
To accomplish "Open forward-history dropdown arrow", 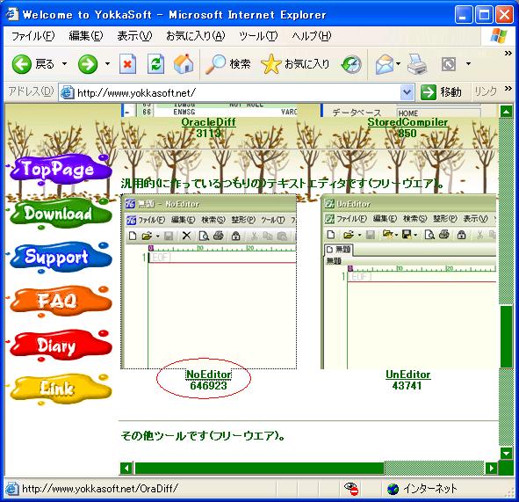I will pyautogui.click(x=107, y=64).
